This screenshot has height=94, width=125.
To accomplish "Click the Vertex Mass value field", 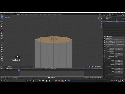I will pyautogui.click(x=119, y=54).
